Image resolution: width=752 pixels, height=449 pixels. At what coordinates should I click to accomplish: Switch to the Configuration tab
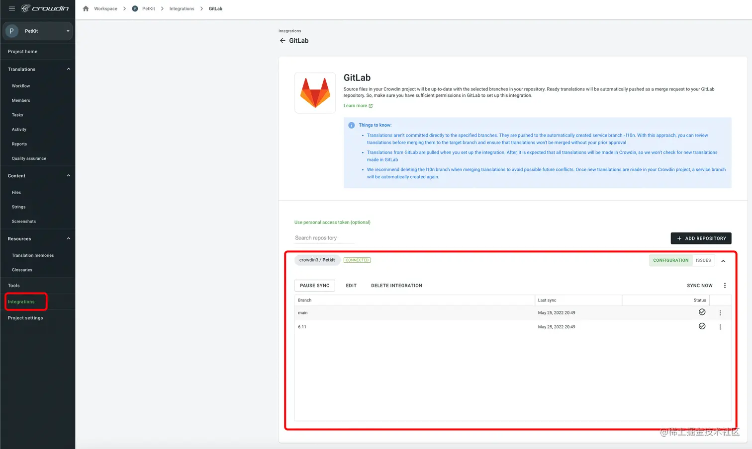pyautogui.click(x=671, y=260)
